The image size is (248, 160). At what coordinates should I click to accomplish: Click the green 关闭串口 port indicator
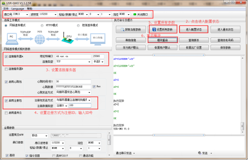coord(135,14)
